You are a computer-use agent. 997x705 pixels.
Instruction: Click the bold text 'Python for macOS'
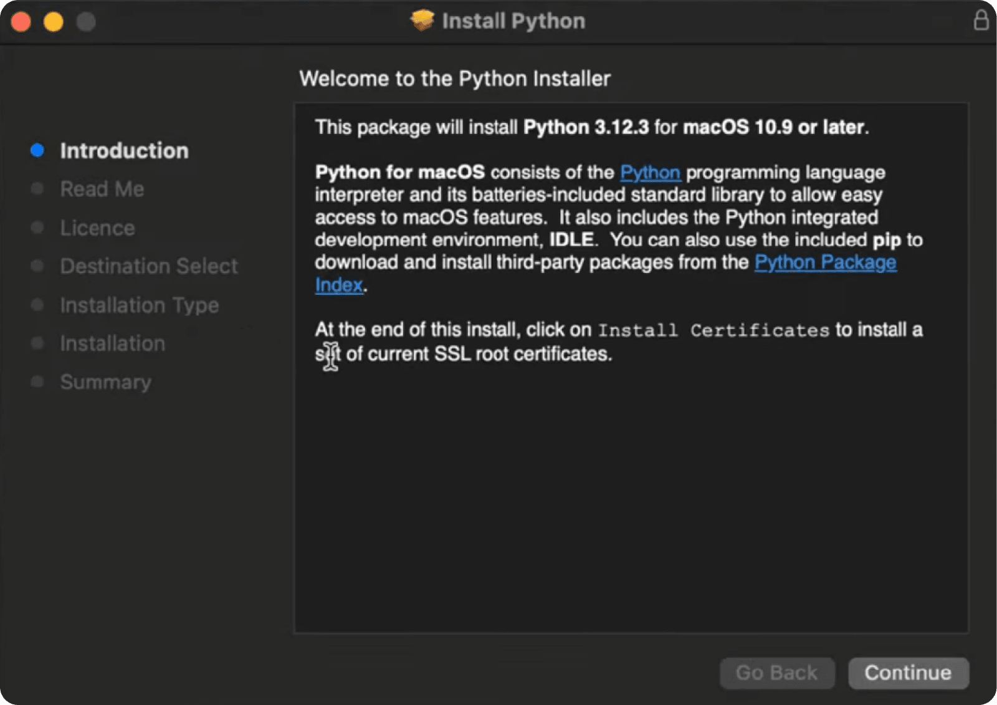pos(400,172)
